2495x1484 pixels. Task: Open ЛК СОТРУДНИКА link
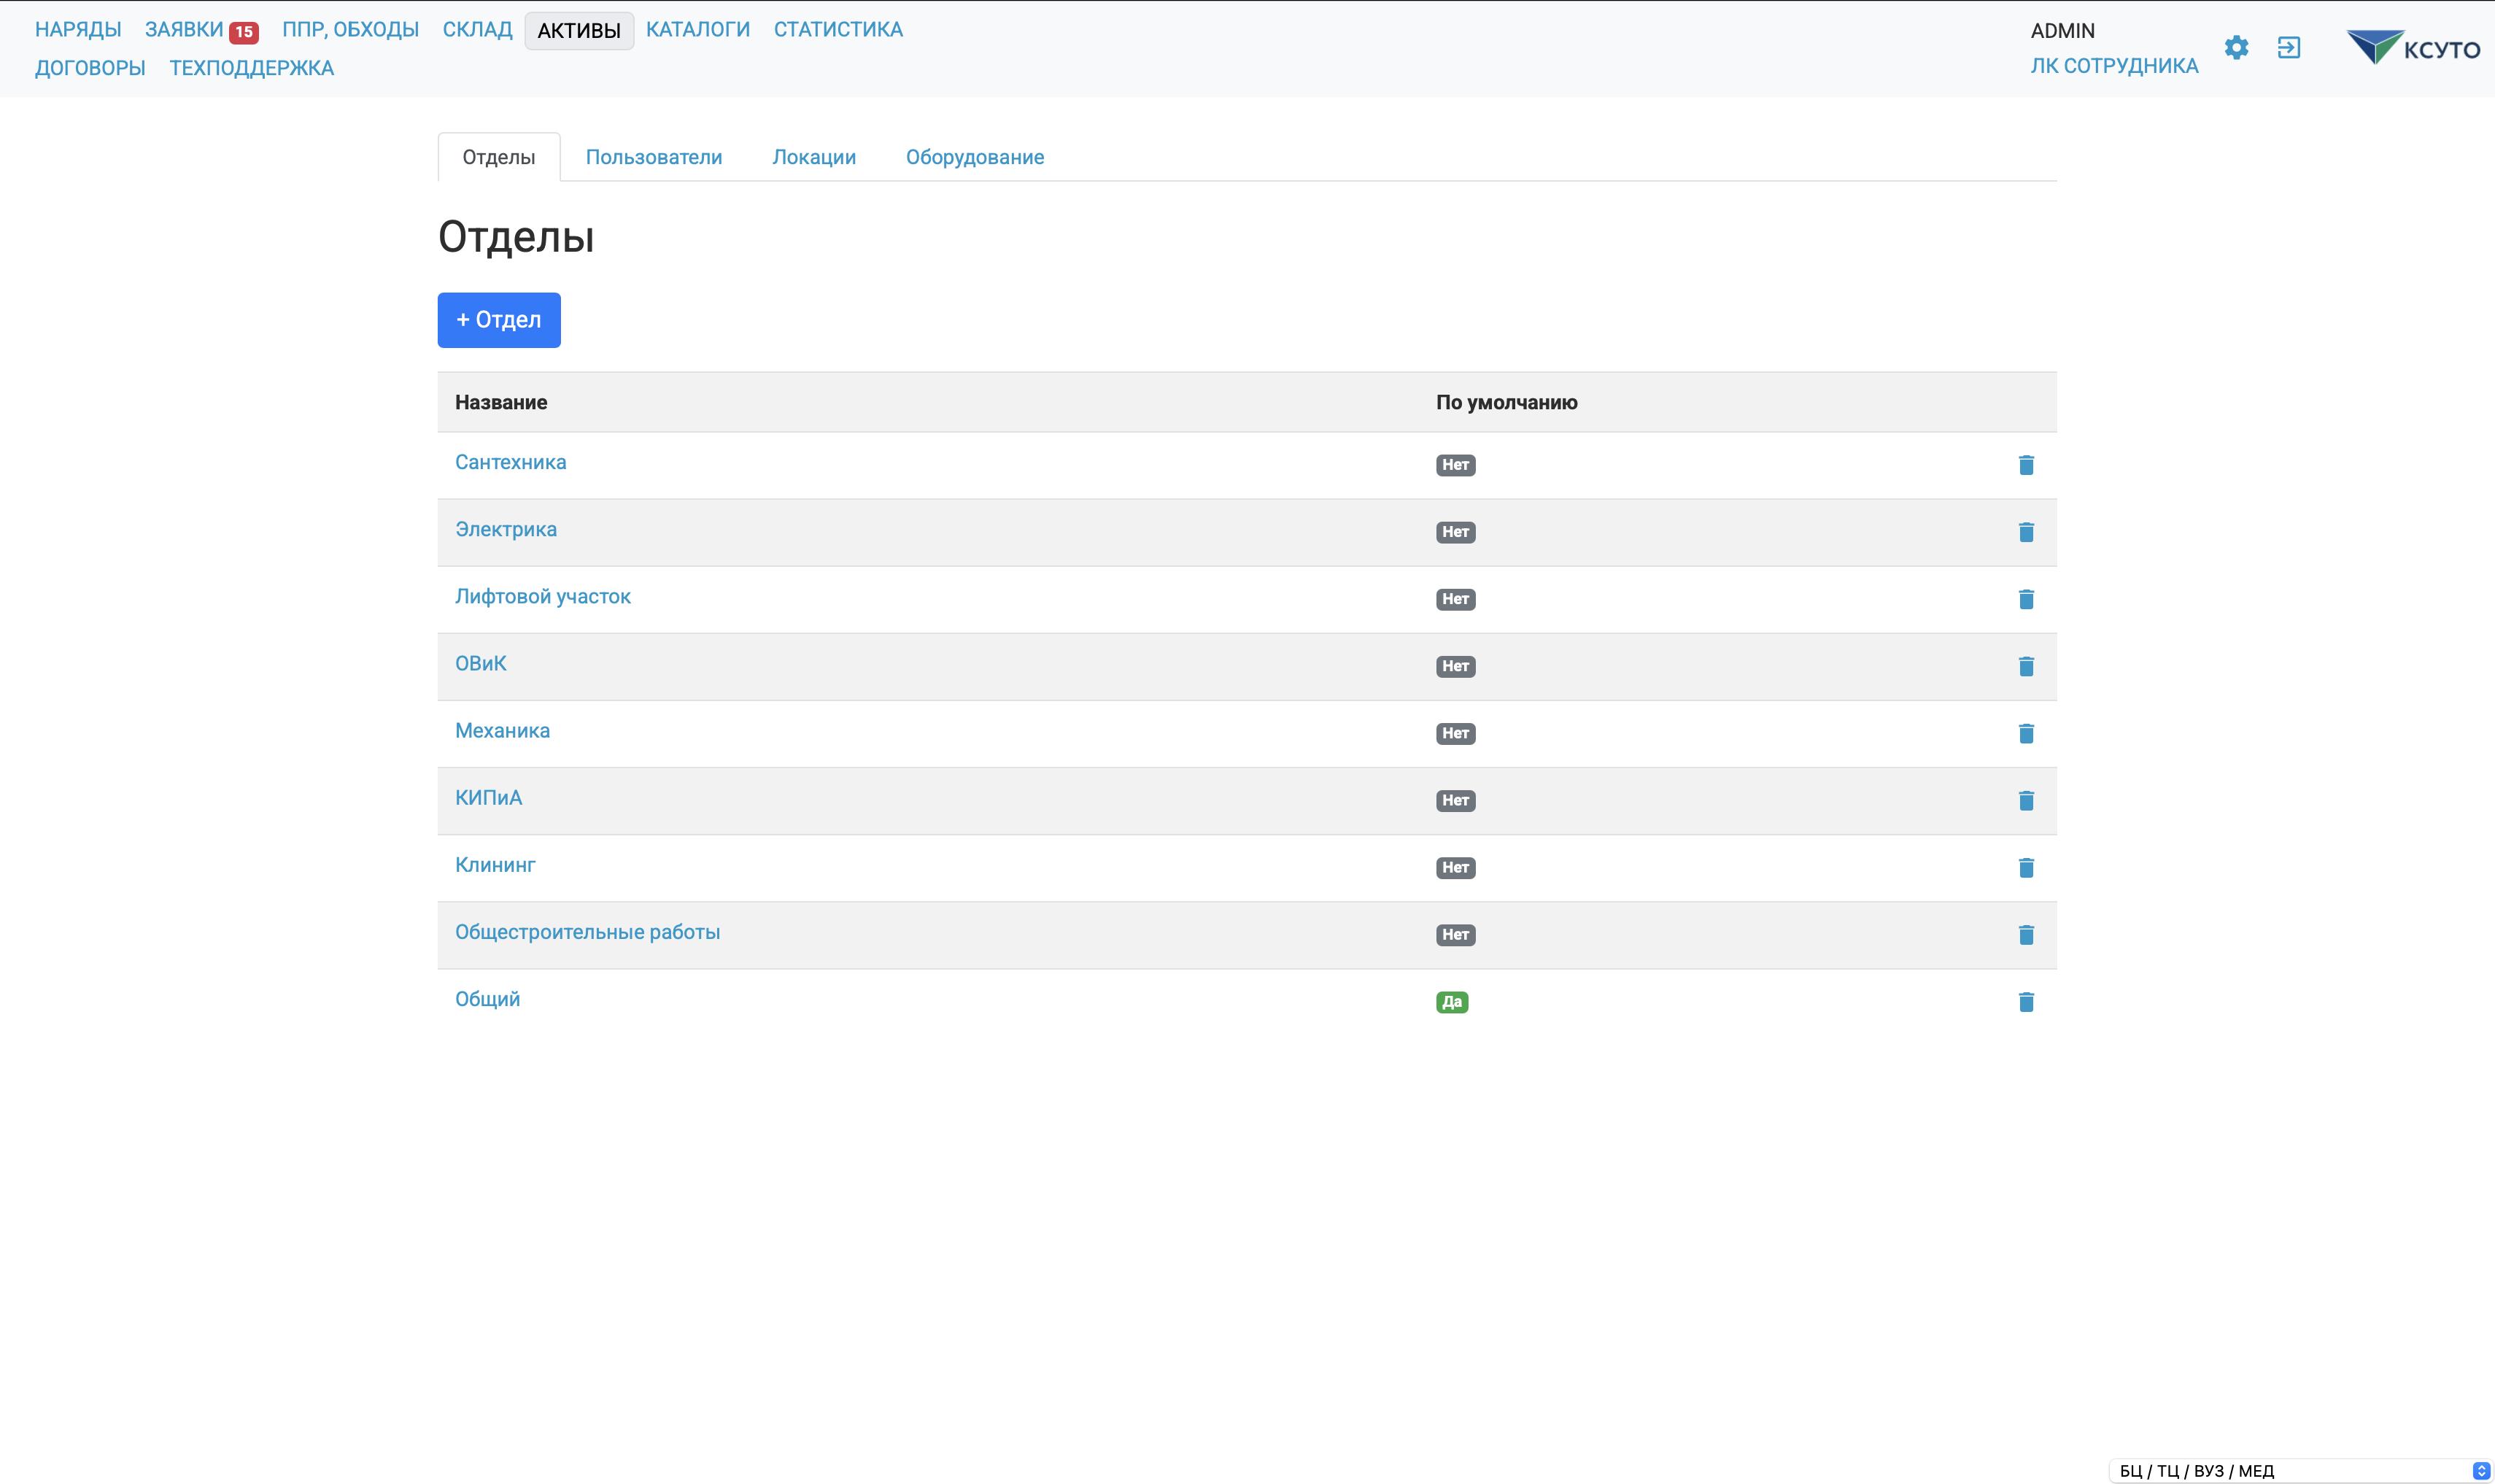[2113, 66]
